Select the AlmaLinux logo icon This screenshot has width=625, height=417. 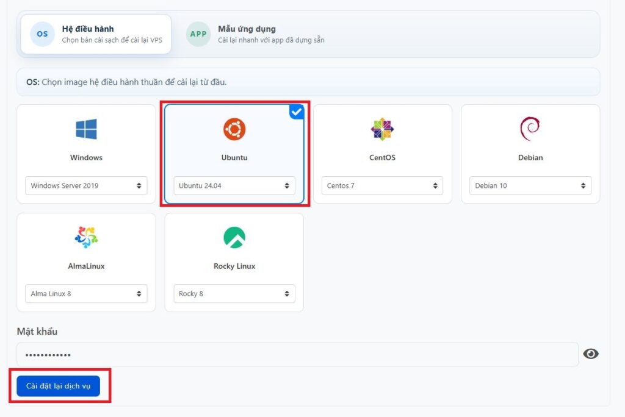[86, 237]
